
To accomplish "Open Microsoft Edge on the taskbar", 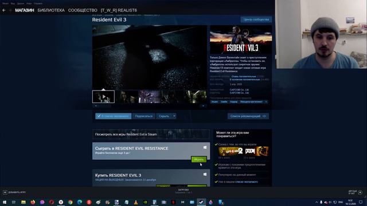I will point(80,202).
